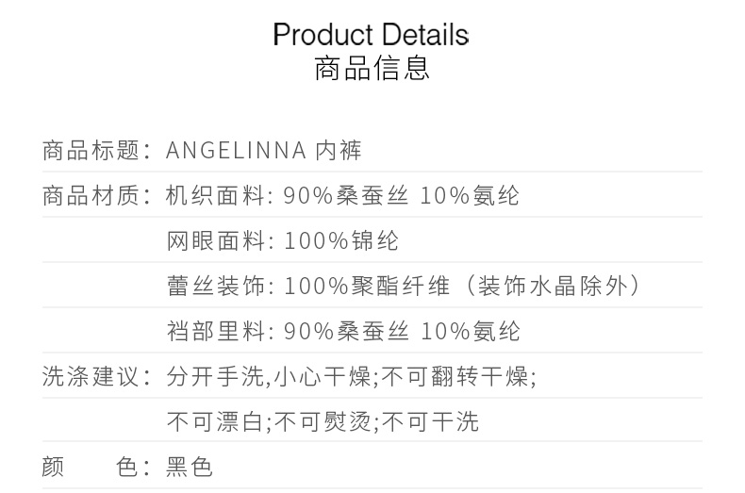Select the 商品材质 label
This screenshot has height=493, width=745.
[91, 195]
